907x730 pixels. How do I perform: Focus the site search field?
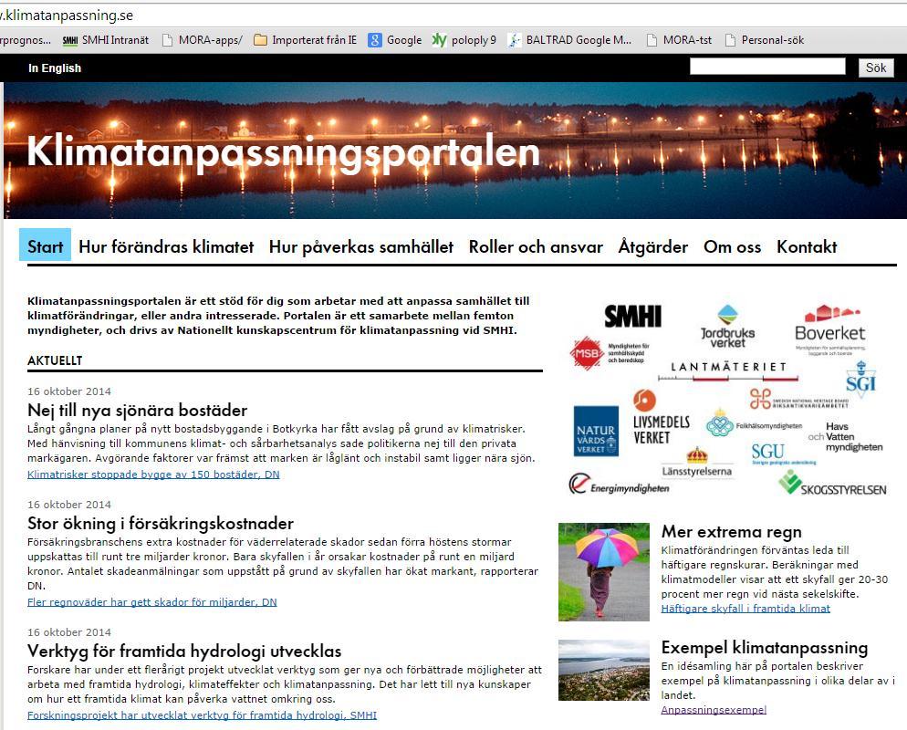767,66
